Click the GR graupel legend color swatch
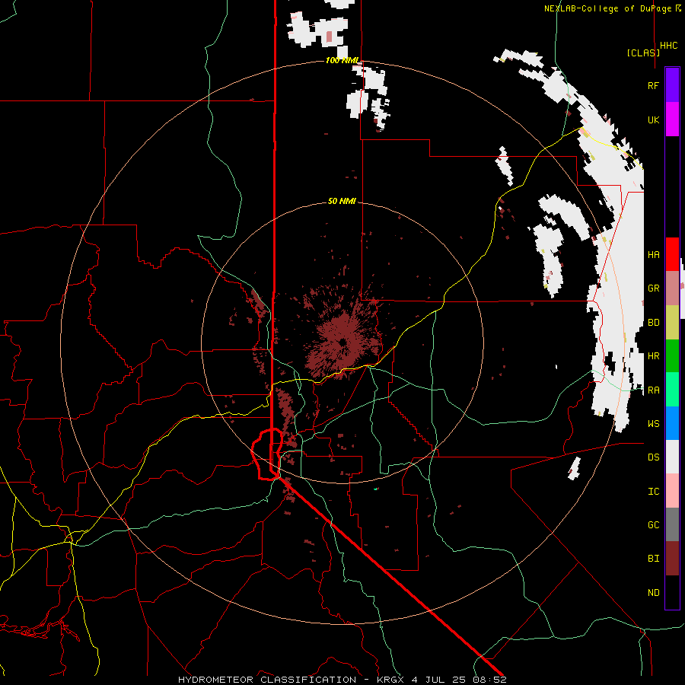The image size is (685, 685). coord(672,288)
